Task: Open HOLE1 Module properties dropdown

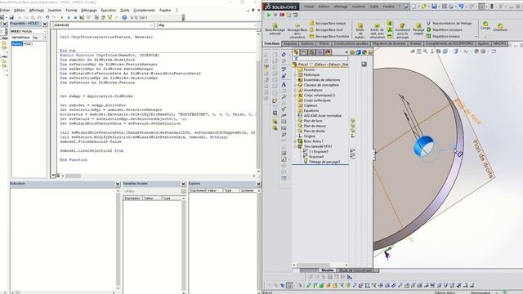Action: pyautogui.click(x=45, y=31)
